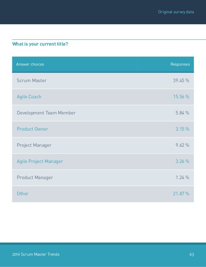206x267 pixels.
Task: Click the 9.62 % response value
Action: click(x=182, y=145)
